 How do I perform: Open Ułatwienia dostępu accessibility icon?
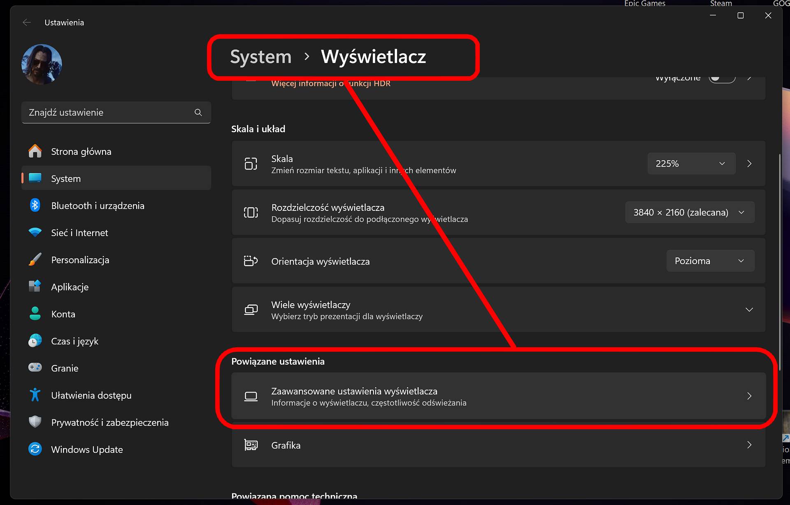pos(35,395)
